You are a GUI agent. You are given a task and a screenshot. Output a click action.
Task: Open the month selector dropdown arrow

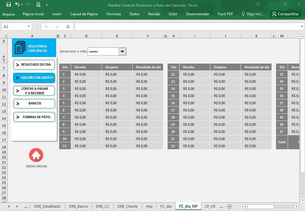pos(122,52)
